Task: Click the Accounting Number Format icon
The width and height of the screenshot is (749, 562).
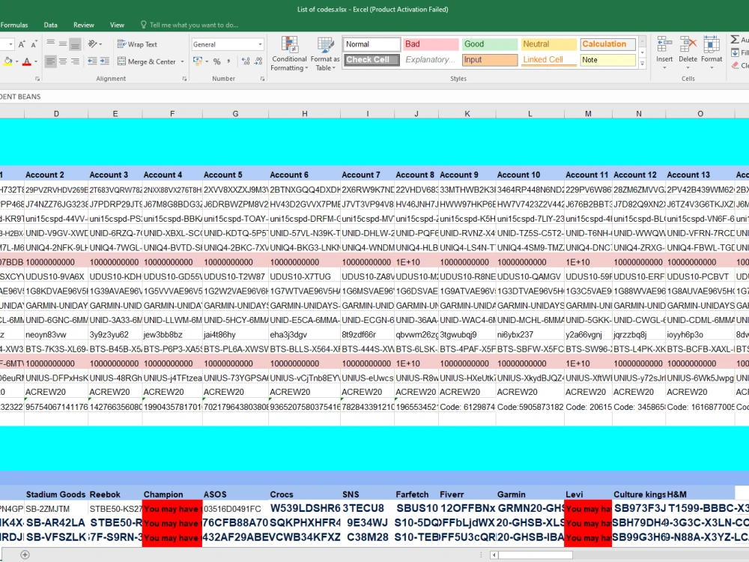Action: click(198, 61)
